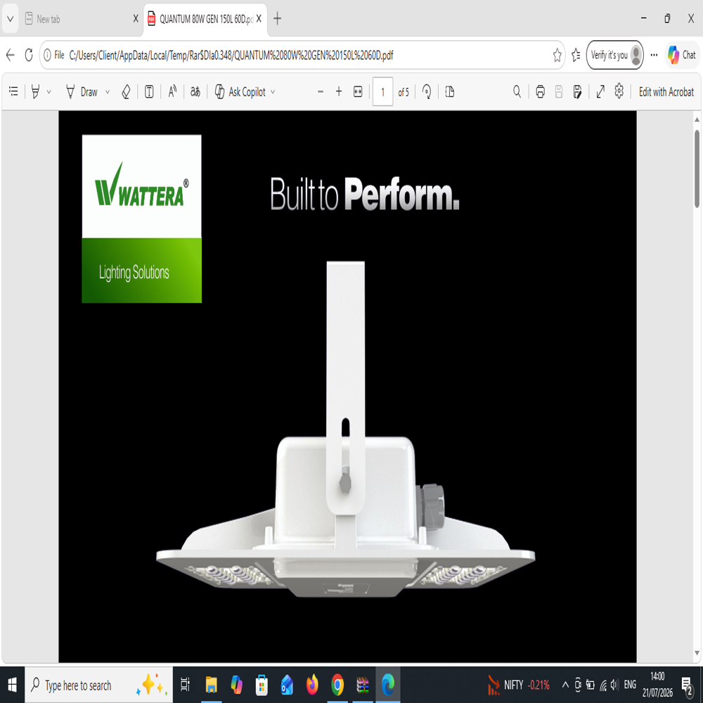Image resolution: width=703 pixels, height=703 pixels.
Task: Click the page number input field
Action: pos(382,92)
